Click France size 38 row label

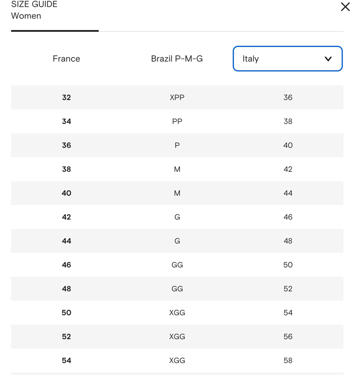coord(66,169)
